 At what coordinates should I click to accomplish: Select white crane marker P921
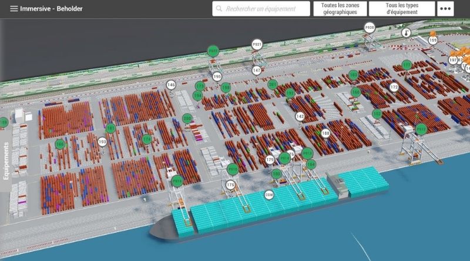point(257,44)
